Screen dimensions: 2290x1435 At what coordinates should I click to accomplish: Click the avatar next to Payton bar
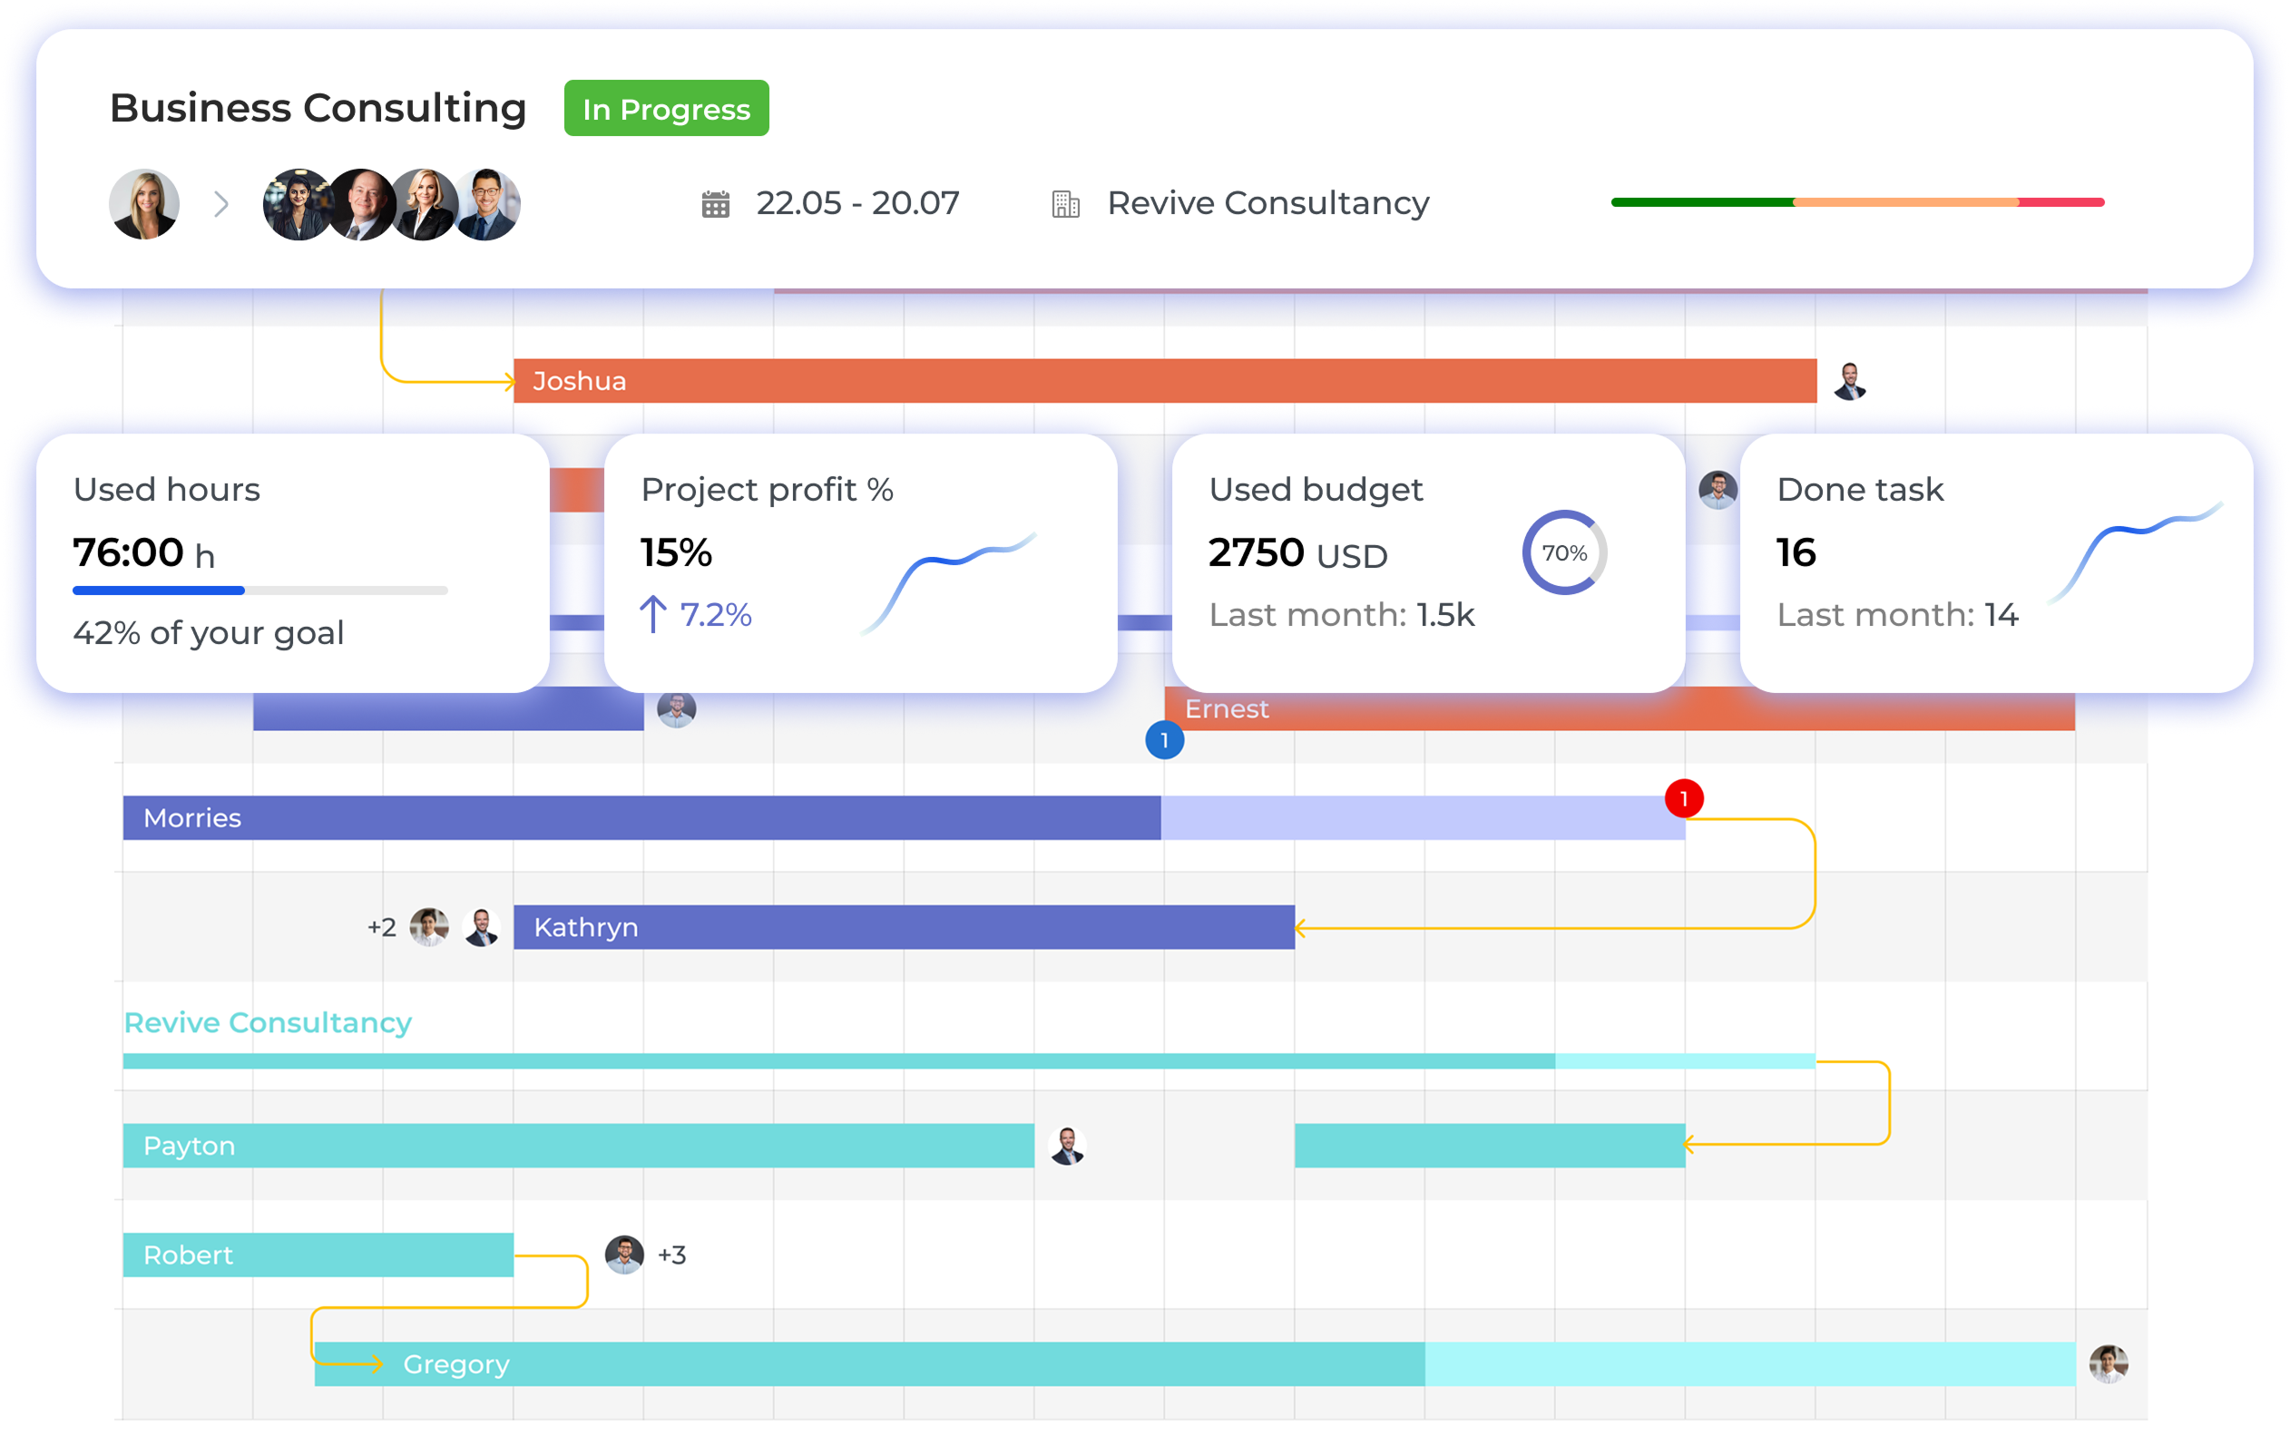tap(1068, 1146)
